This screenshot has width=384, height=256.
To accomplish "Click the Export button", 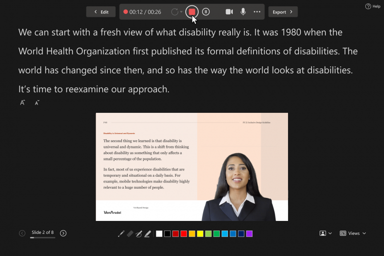I will click(x=283, y=12).
